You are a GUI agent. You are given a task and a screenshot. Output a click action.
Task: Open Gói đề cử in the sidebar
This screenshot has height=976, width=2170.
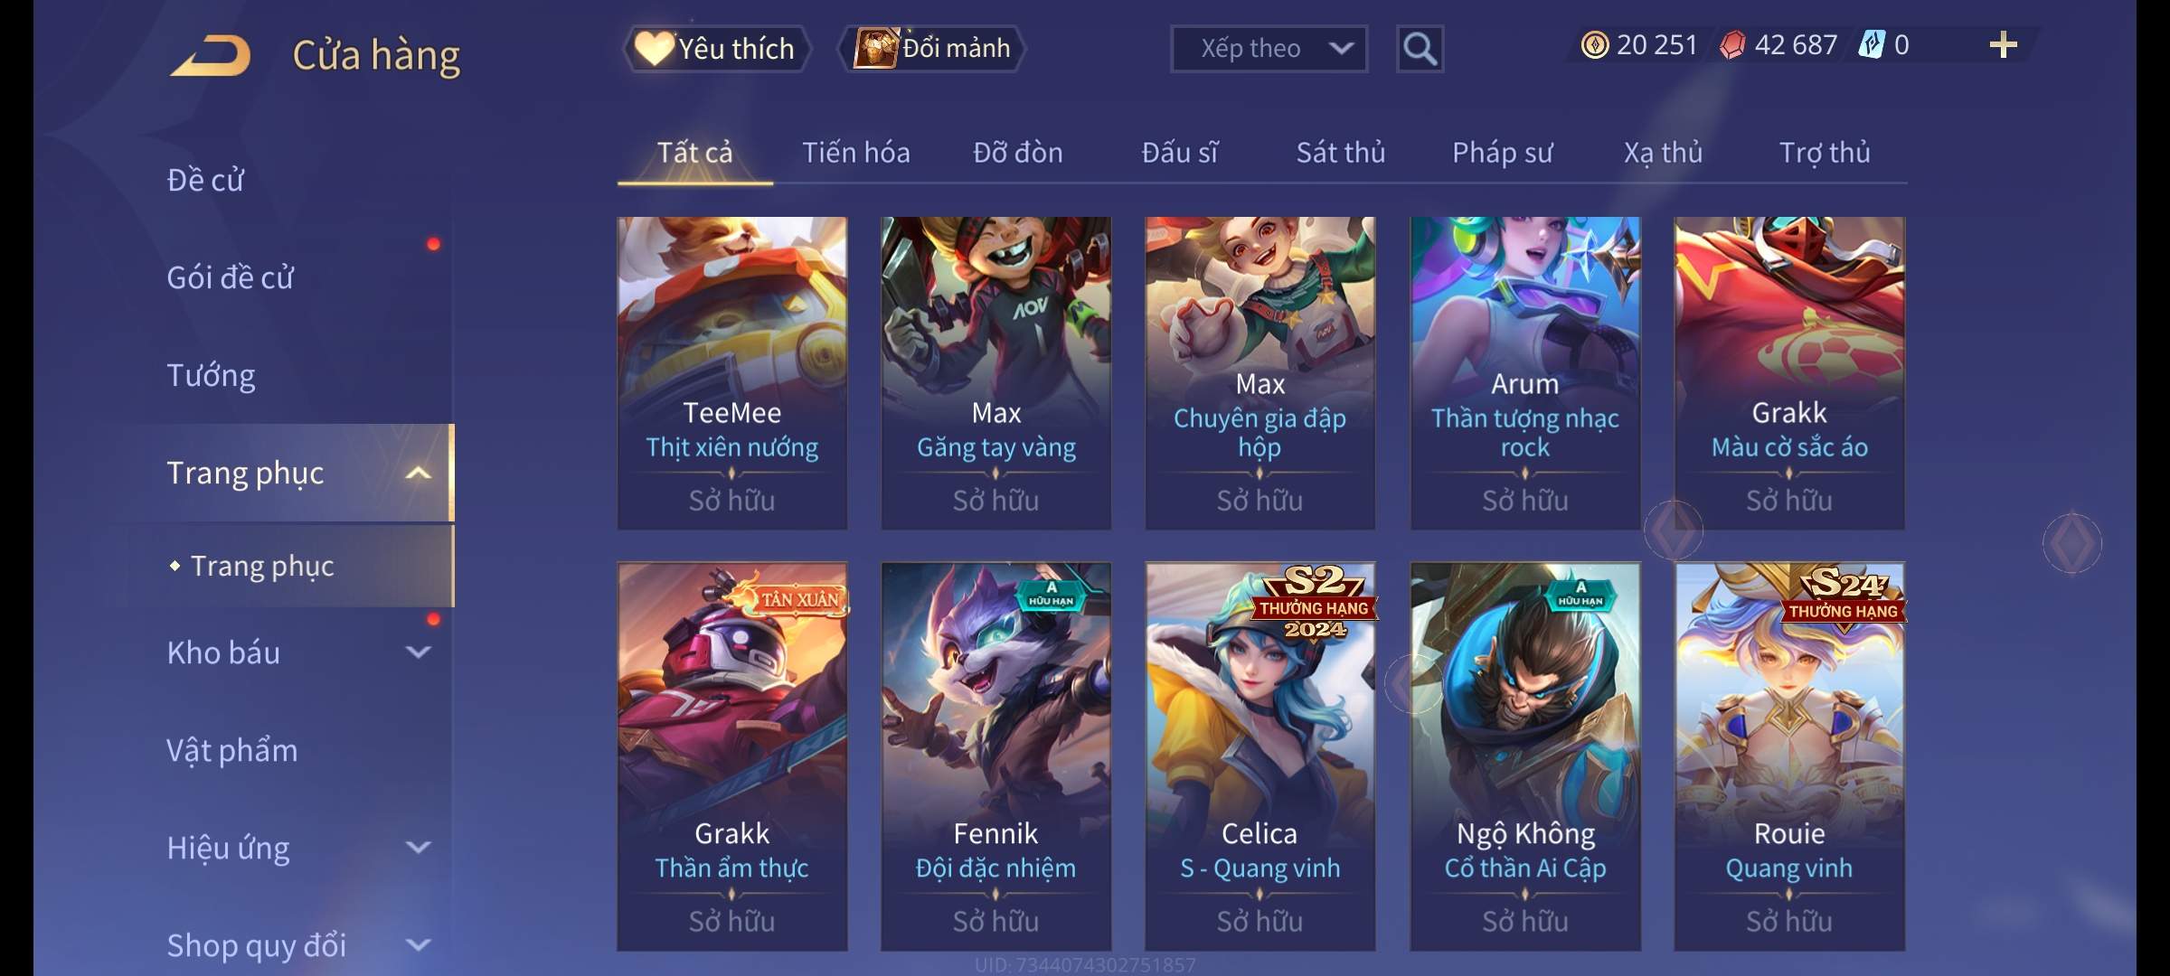pyautogui.click(x=230, y=277)
